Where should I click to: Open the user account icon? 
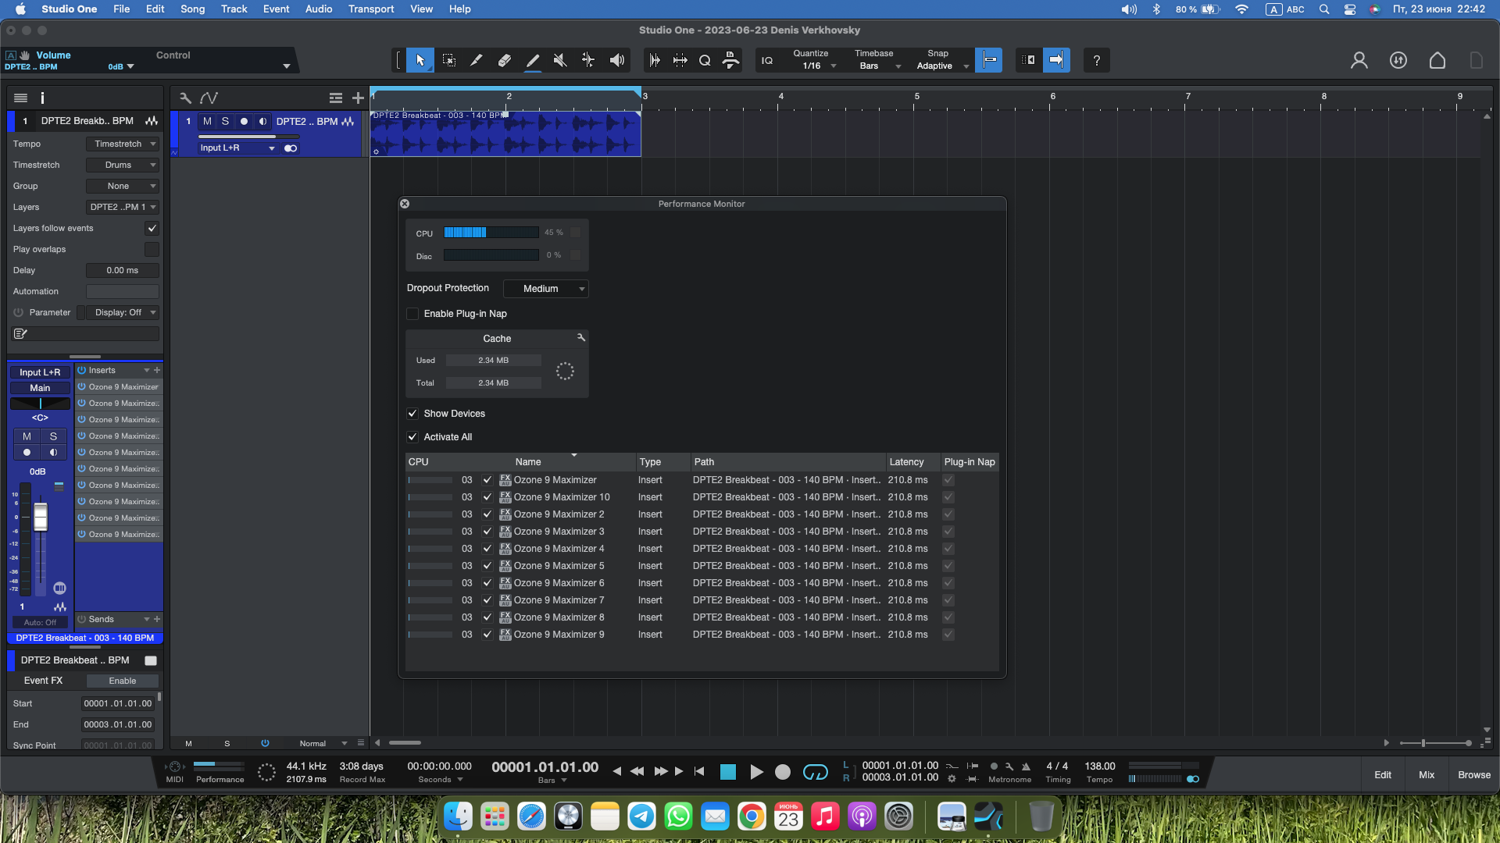click(1359, 60)
